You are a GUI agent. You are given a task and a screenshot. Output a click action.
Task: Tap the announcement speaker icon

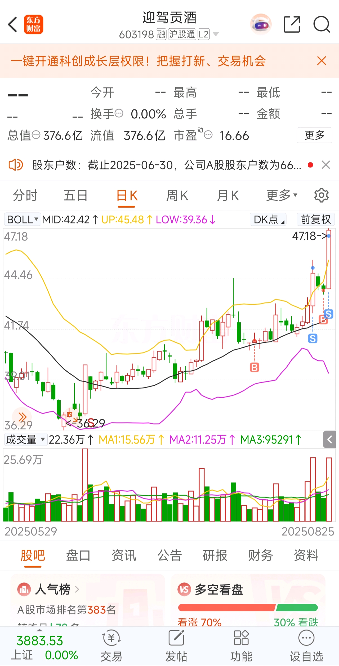tap(16, 165)
